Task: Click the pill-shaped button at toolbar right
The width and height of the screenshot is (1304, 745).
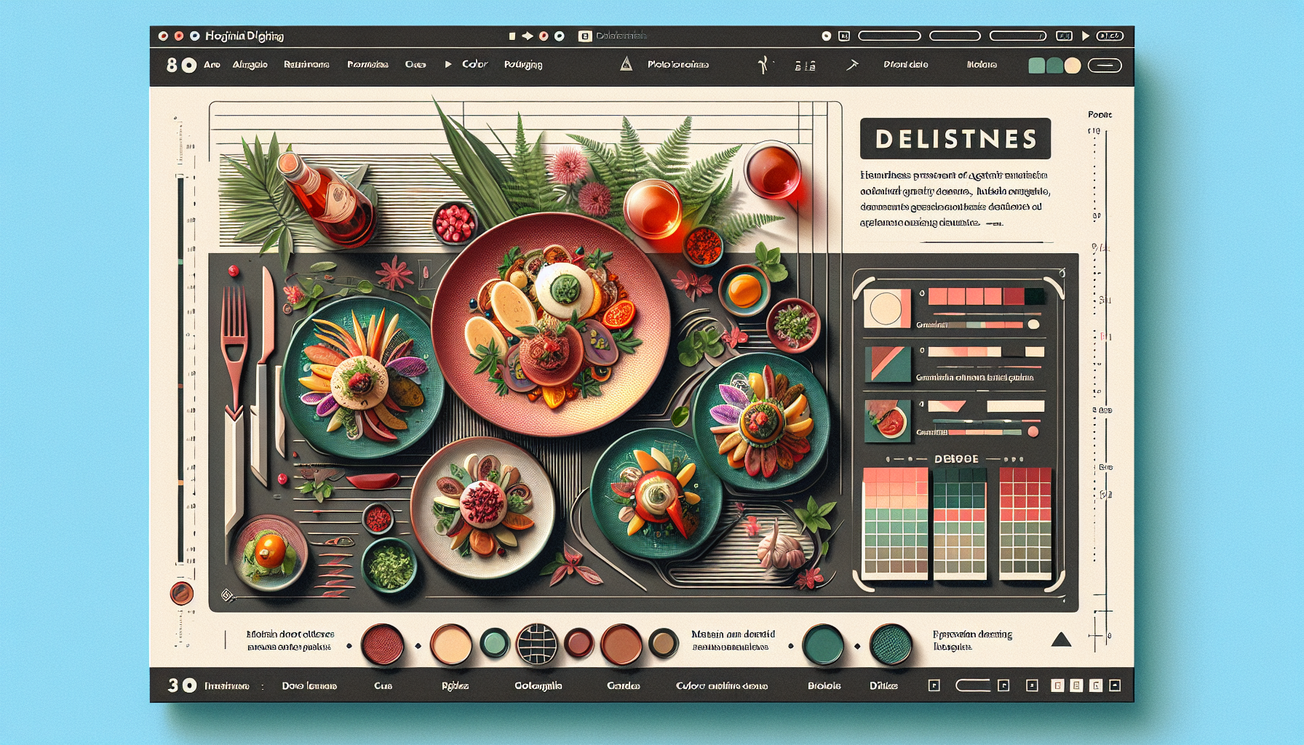Action: pyautogui.click(x=1105, y=65)
